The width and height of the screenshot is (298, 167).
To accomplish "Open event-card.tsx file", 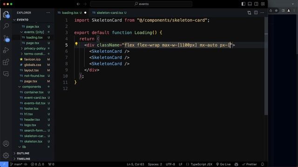I will pos(35,98).
